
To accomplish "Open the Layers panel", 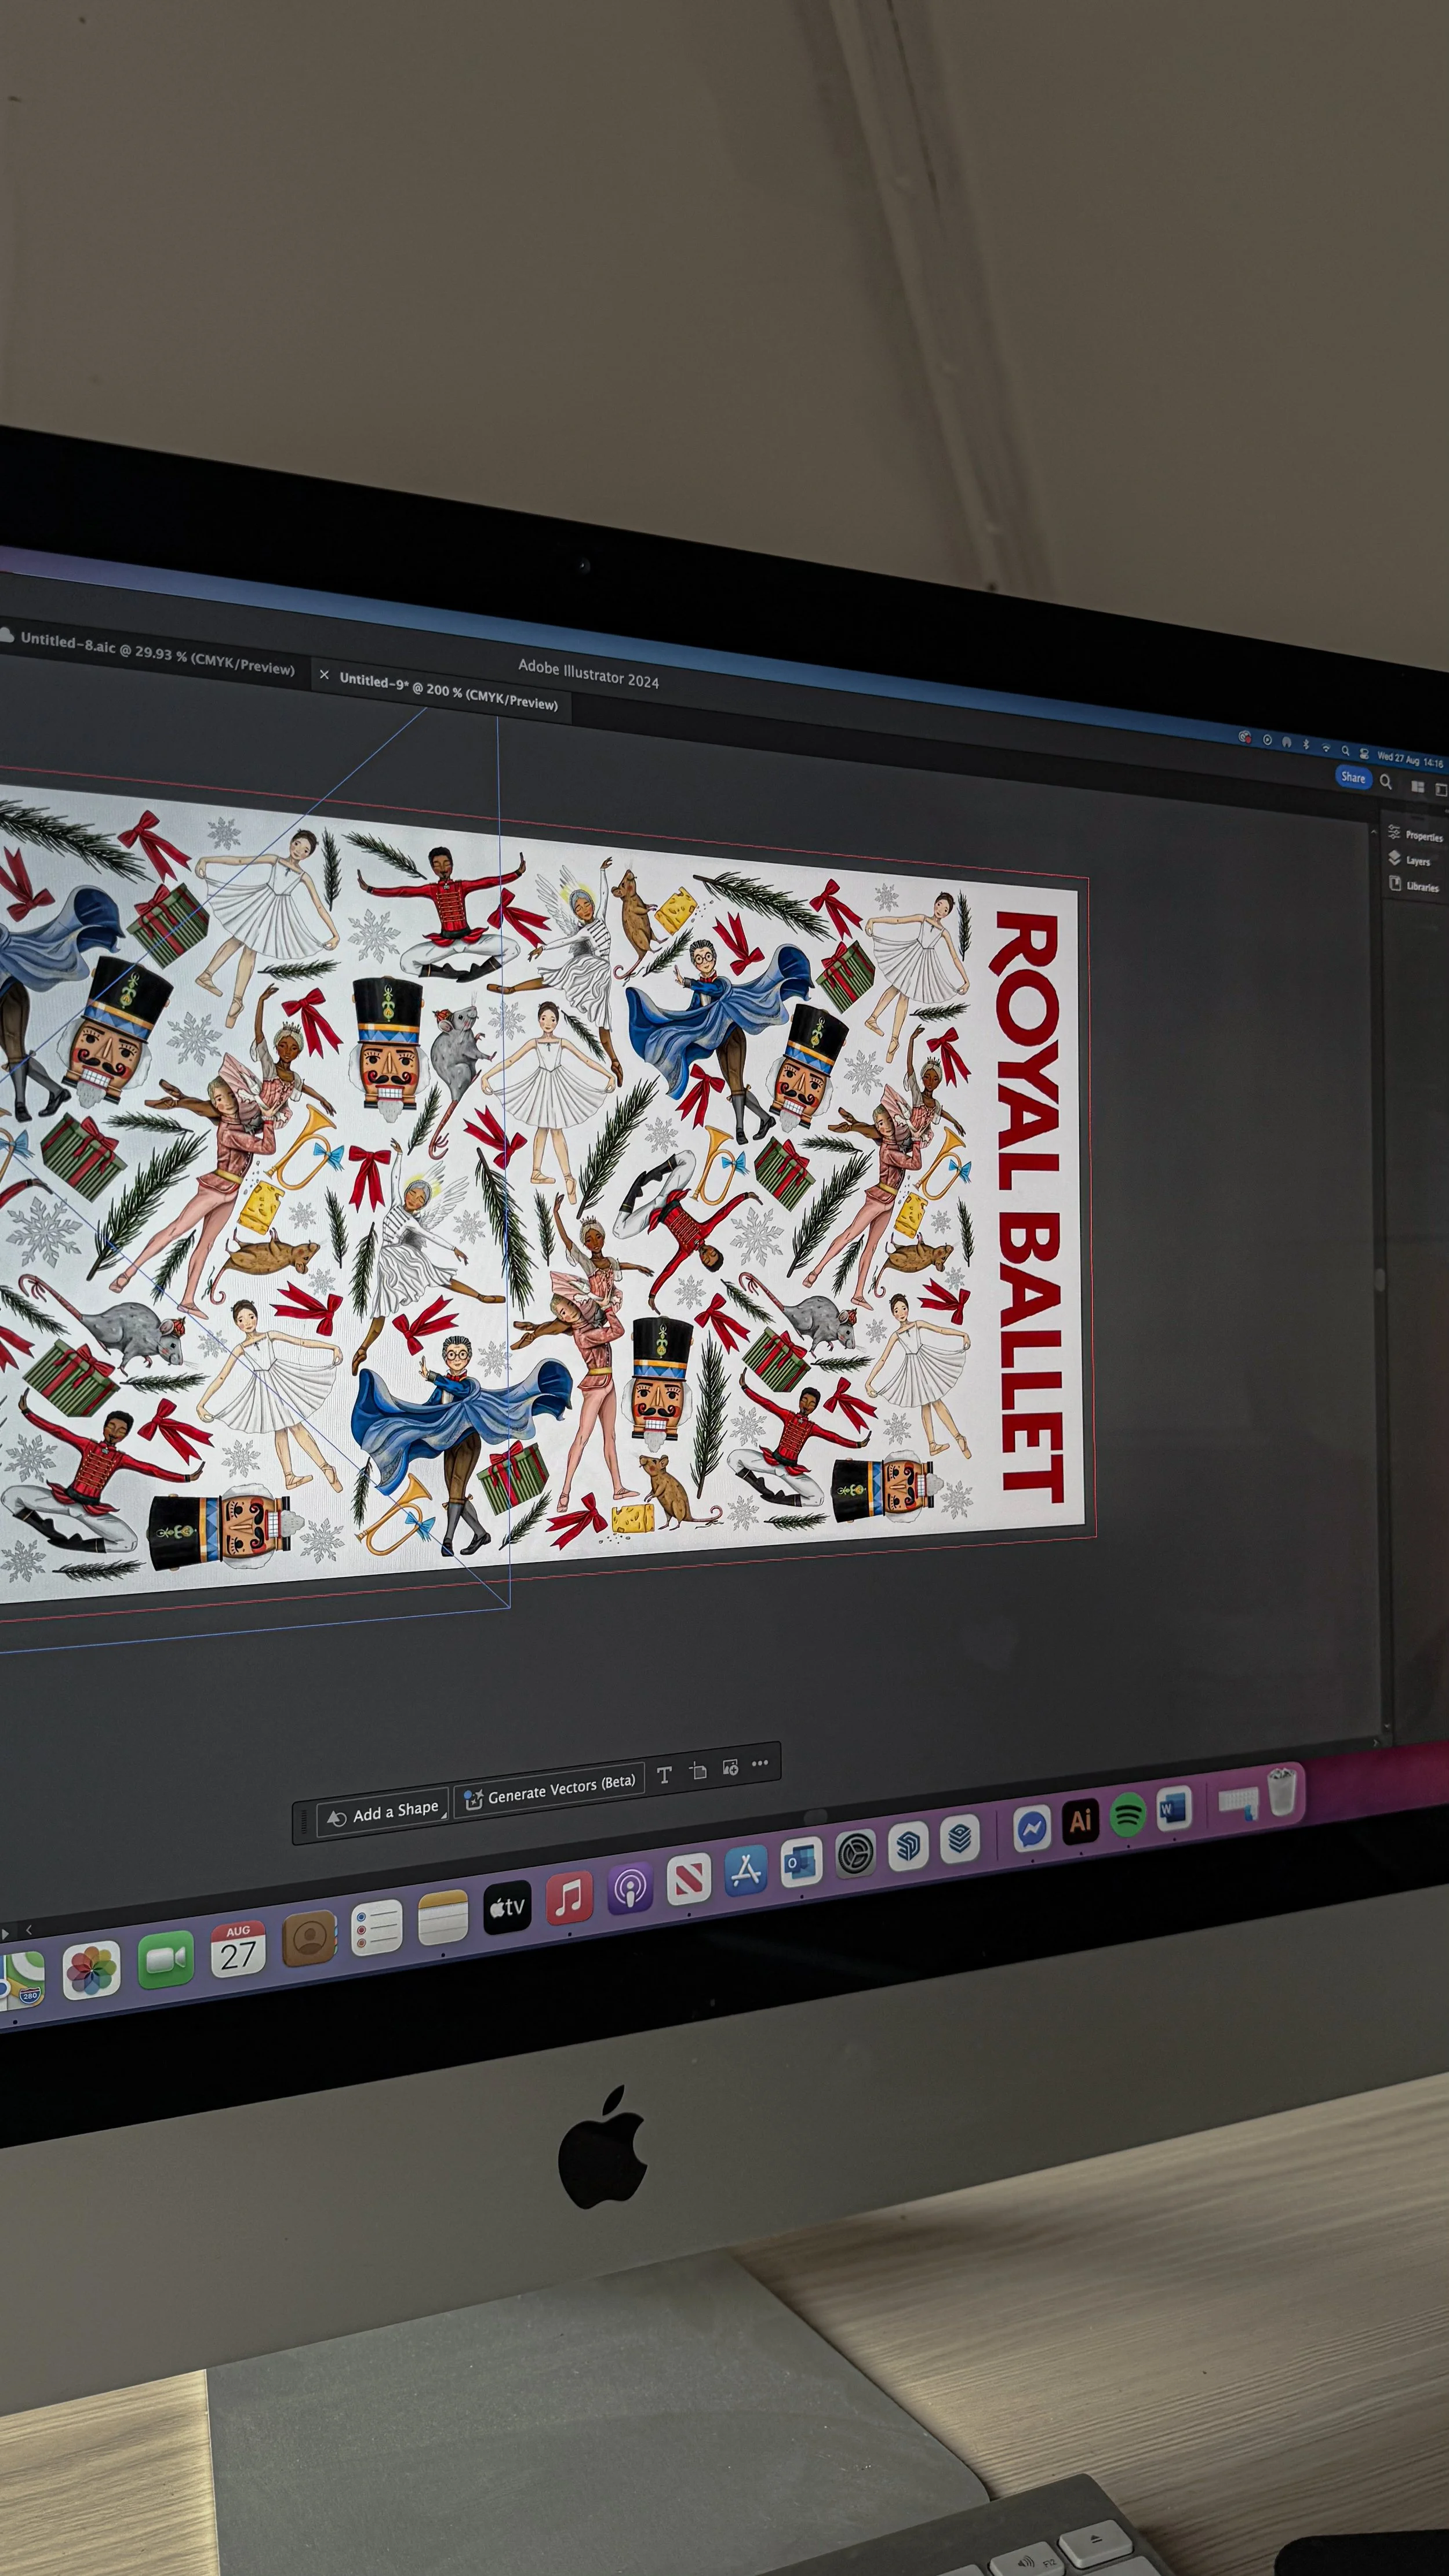I will pyautogui.click(x=1409, y=859).
